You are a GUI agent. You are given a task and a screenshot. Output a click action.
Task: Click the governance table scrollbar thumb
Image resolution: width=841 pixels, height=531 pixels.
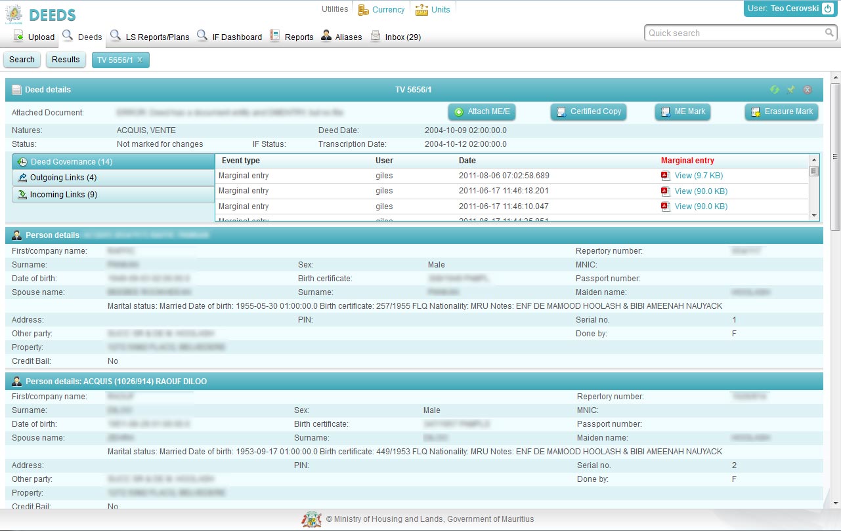coord(814,172)
